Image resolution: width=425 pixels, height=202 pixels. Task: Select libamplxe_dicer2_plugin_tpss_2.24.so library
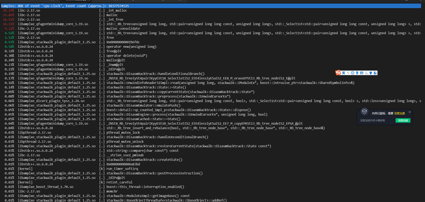pyautogui.click(x=51, y=101)
